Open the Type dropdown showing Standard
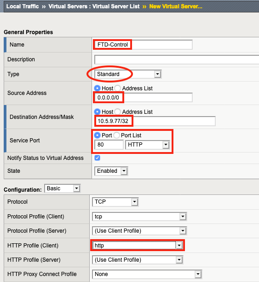Viewport: 259px width, 282px height. pyautogui.click(x=128, y=74)
